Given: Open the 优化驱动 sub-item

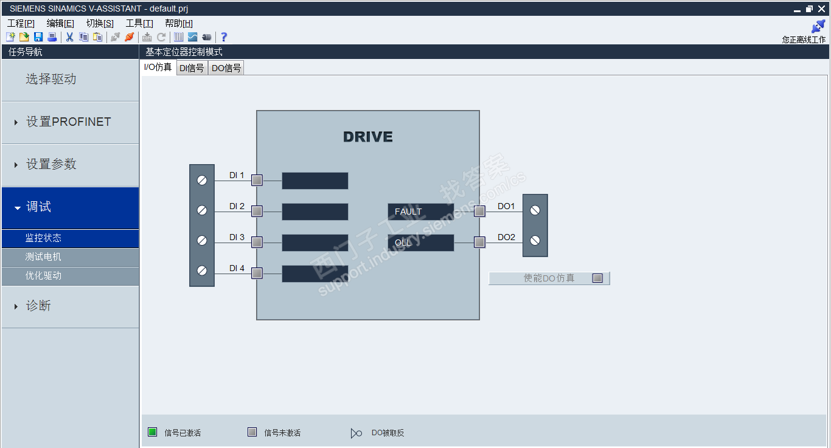Looking at the screenshot, I should pos(70,276).
